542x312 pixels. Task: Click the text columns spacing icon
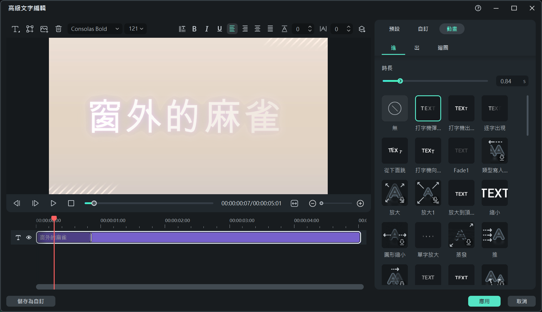[182, 29]
